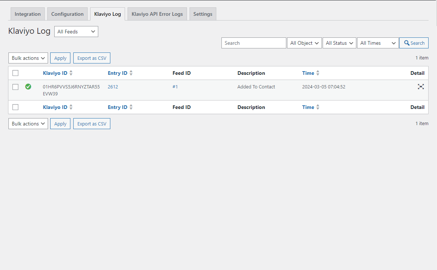
Task: Click the Klaviyo Log page heading
Action: (x=29, y=31)
